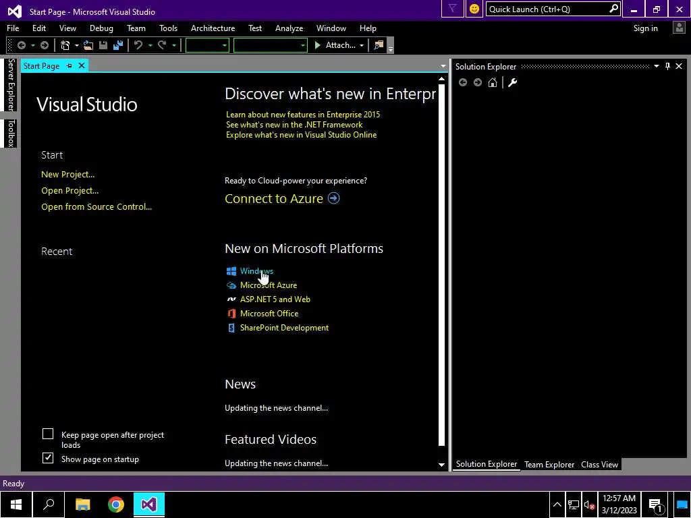Viewport: 691px width, 518px height.
Task: Click the Navigate Backward toolbar icon
Action: 21,45
